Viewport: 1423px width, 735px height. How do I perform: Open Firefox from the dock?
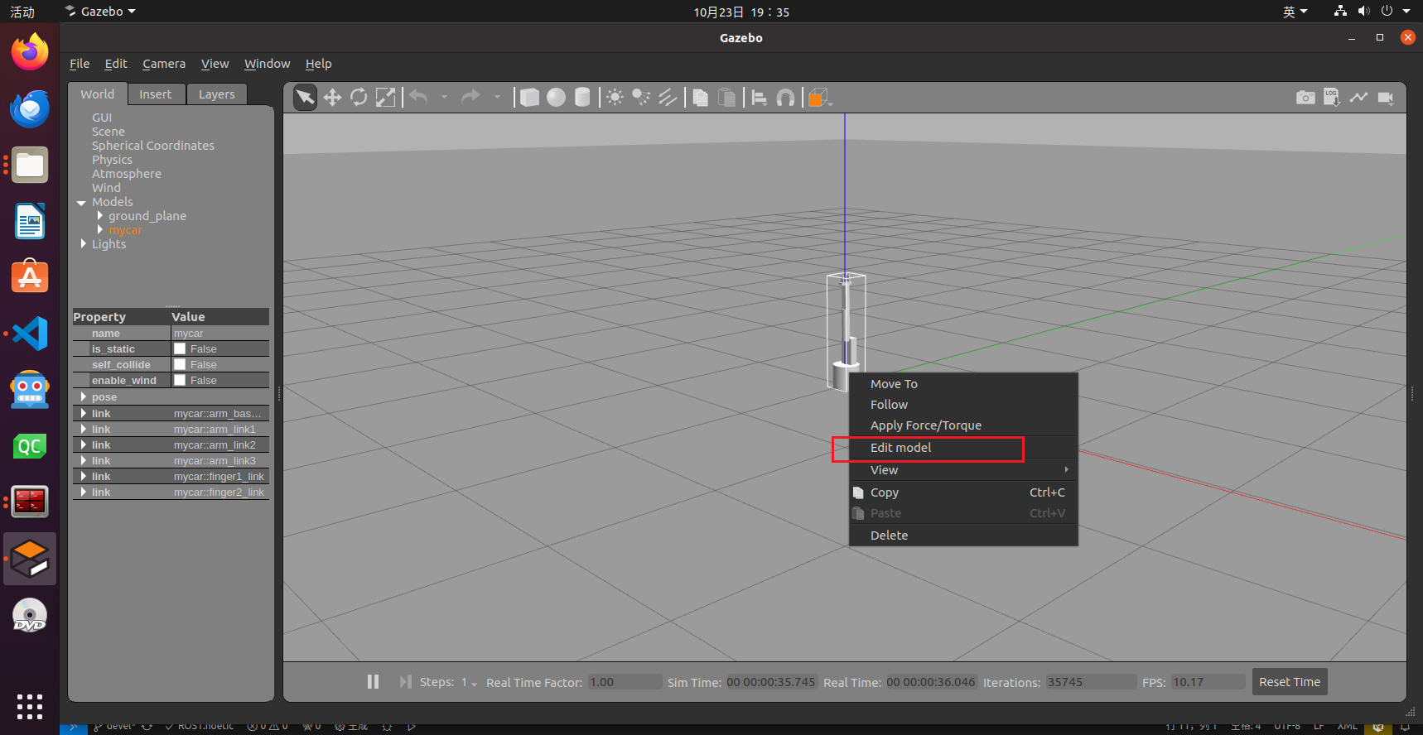click(x=30, y=52)
